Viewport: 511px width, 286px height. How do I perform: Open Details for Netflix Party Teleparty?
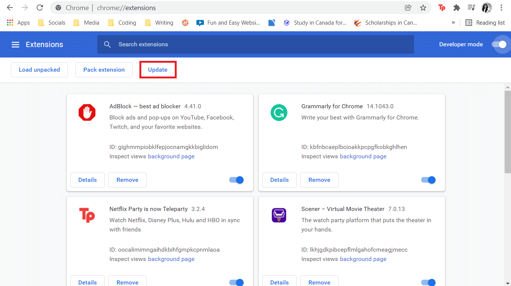pos(88,282)
